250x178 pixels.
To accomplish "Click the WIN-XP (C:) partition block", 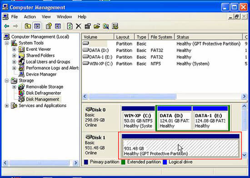I will pos(138,118).
